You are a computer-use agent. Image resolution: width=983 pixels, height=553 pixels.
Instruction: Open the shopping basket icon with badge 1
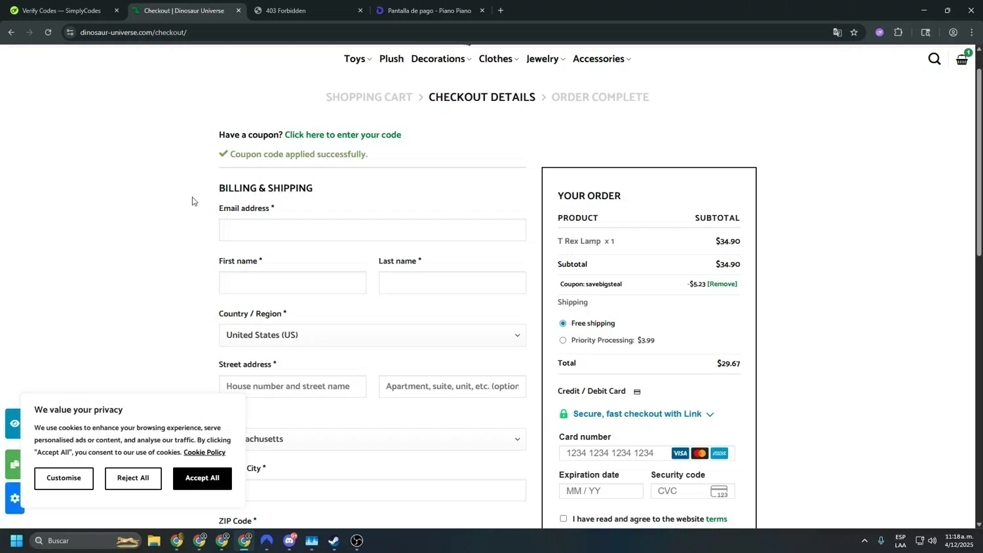tap(962, 58)
